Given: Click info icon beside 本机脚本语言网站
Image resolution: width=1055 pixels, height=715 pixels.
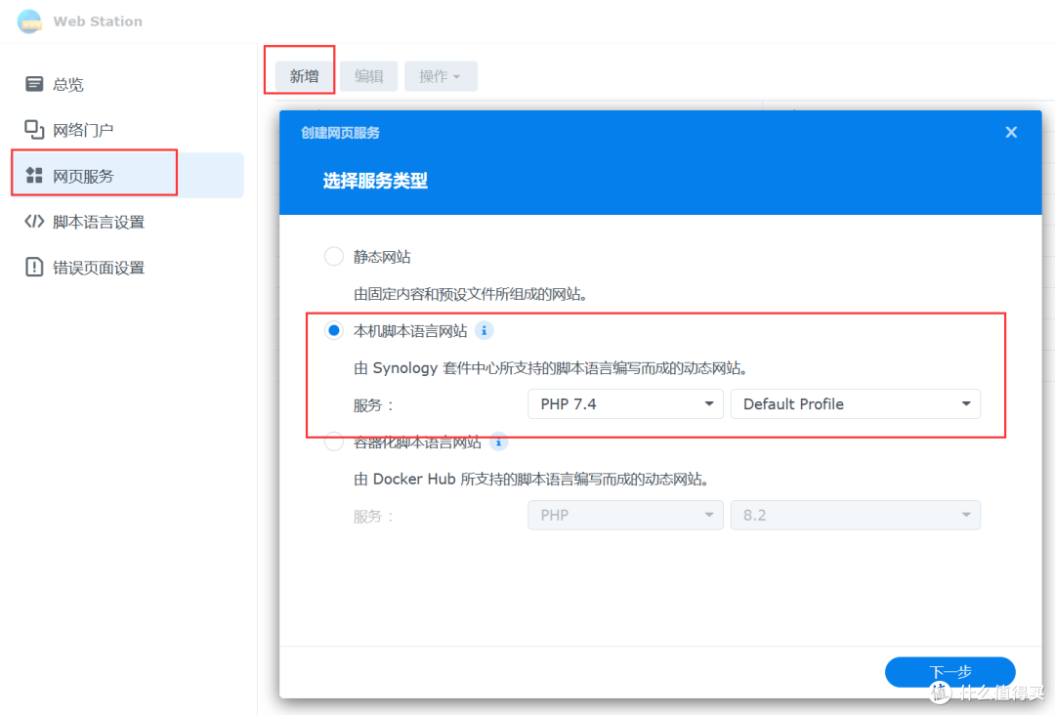Looking at the screenshot, I should point(484,331).
